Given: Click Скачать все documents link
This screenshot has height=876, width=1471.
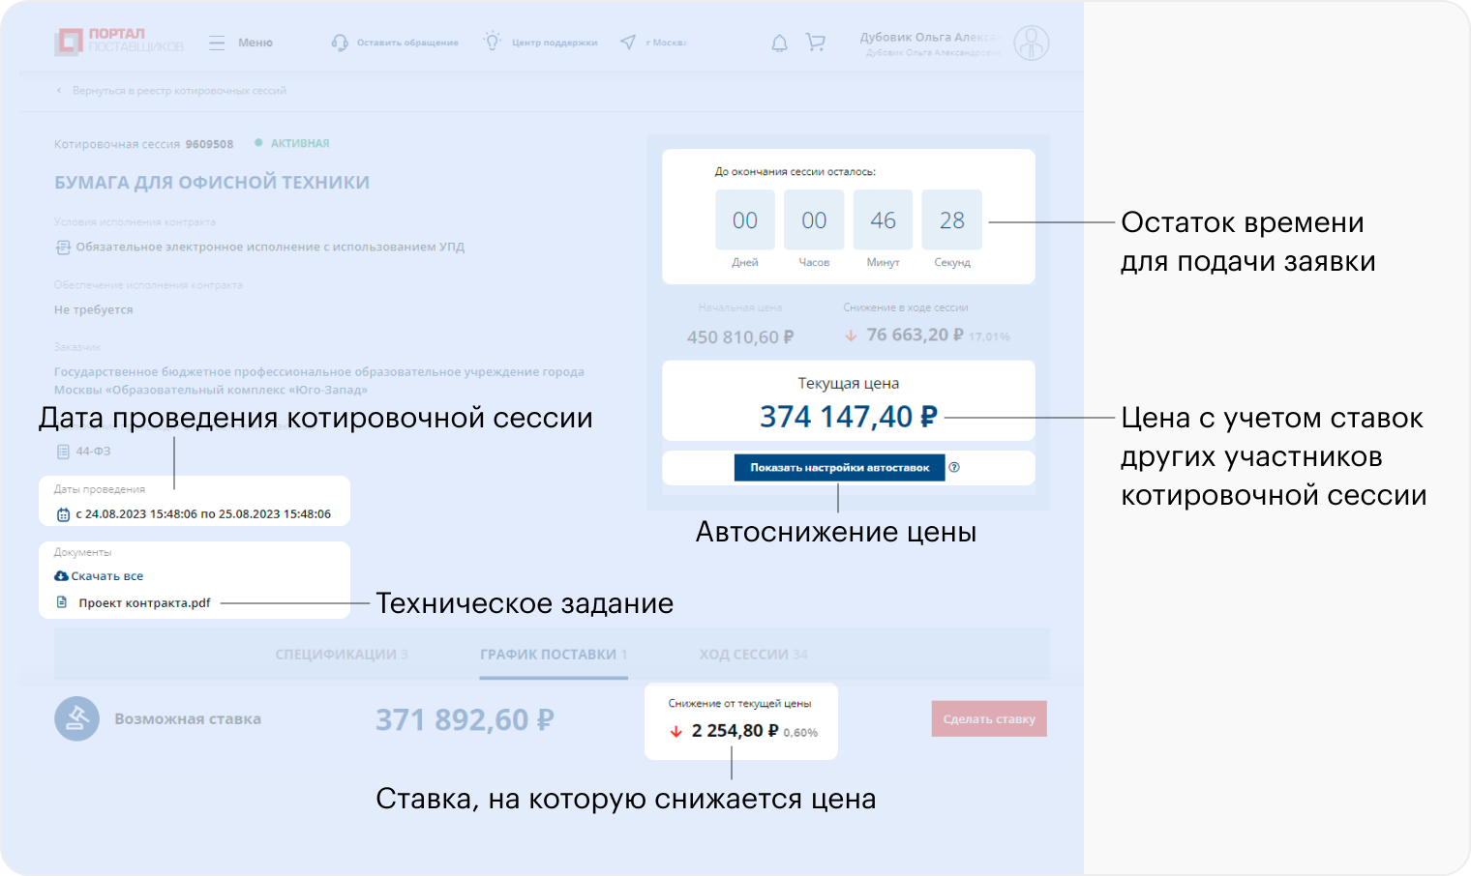Looking at the screenshot, I should coord(107,576).
